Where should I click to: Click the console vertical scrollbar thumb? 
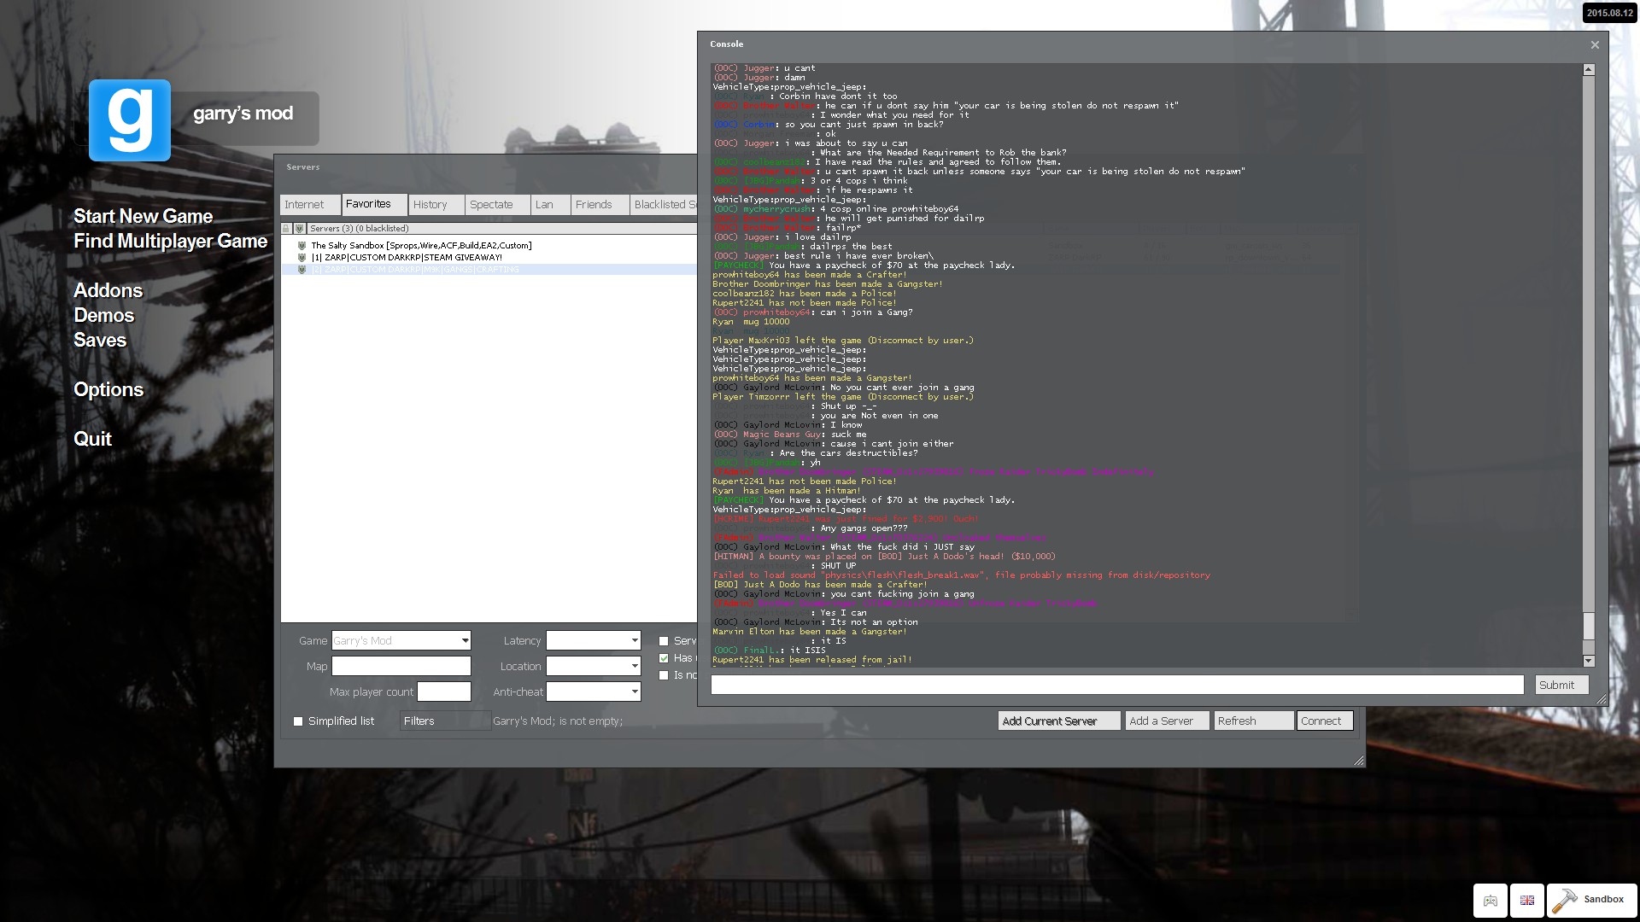[1589, 626]
